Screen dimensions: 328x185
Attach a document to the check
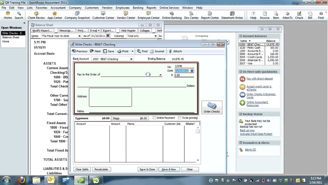[x=175, y=51]
